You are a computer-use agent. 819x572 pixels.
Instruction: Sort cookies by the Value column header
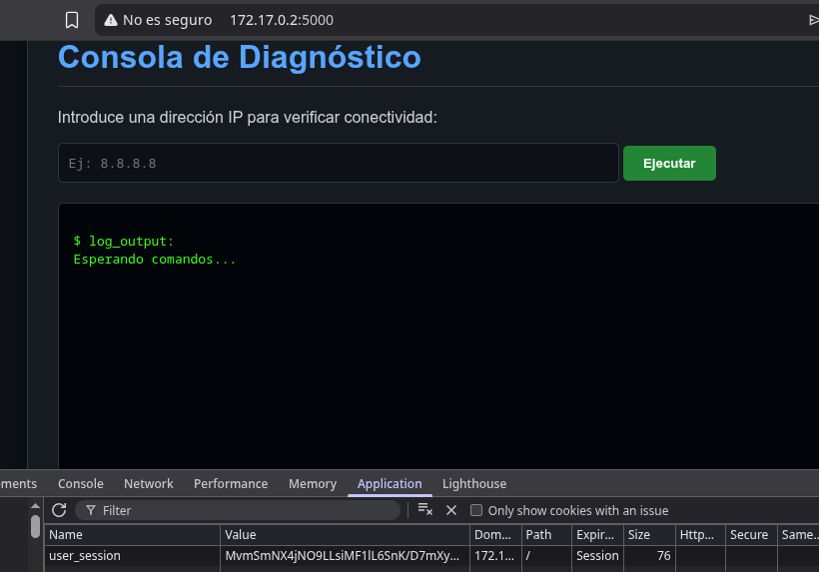coord(343,535)
